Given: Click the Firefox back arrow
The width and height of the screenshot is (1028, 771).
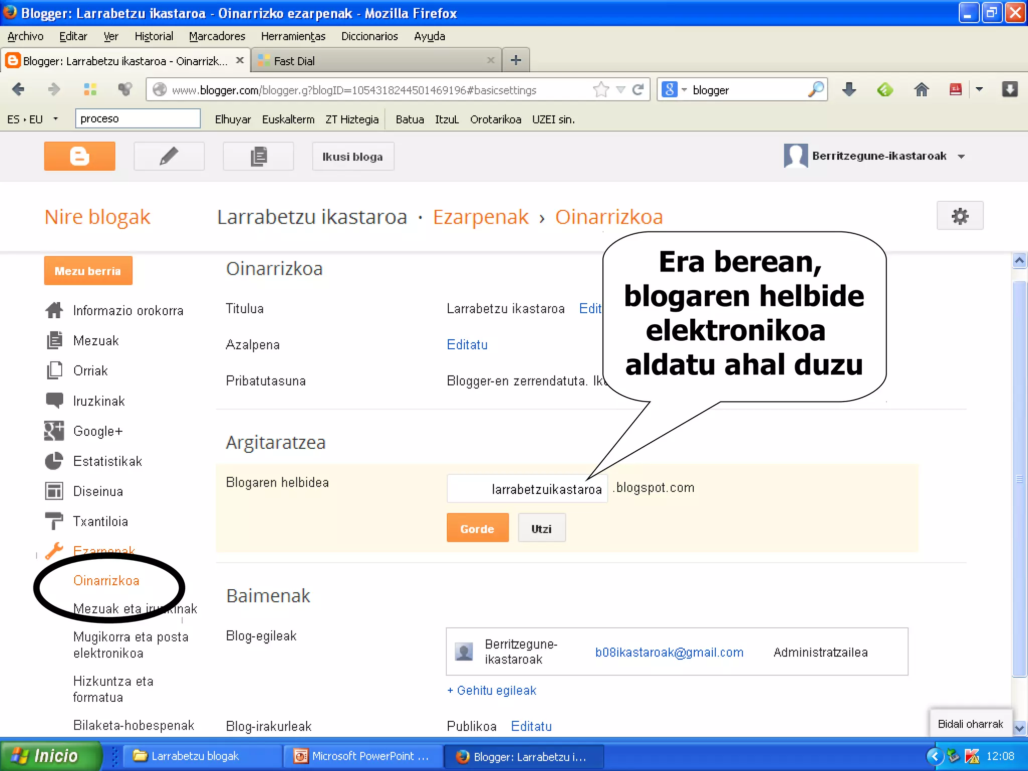Looking at the screenshot, I should 19,89.
